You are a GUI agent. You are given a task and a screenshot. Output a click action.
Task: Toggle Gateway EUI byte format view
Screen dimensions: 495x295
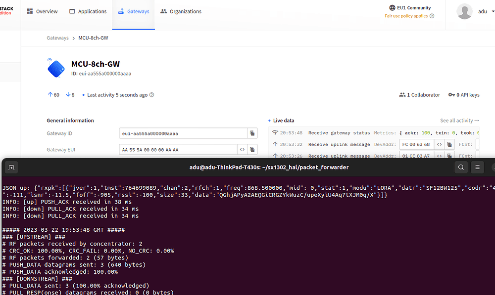pos(242,150)
